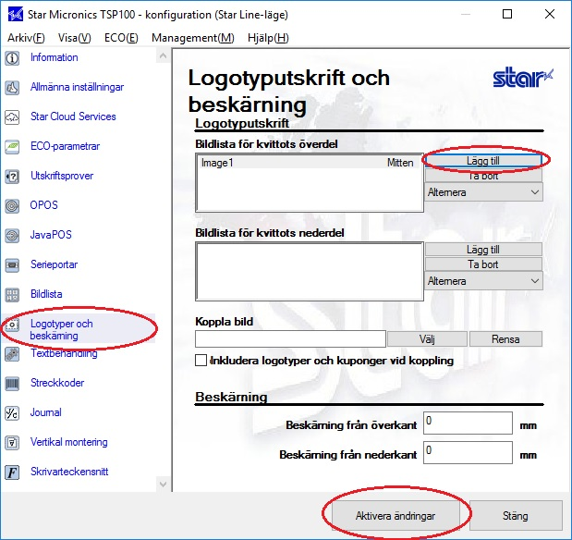Expand the Alternera dropdown for kvittots nederdel
Viewport: 572px width, 540px height.
(483, 281)
